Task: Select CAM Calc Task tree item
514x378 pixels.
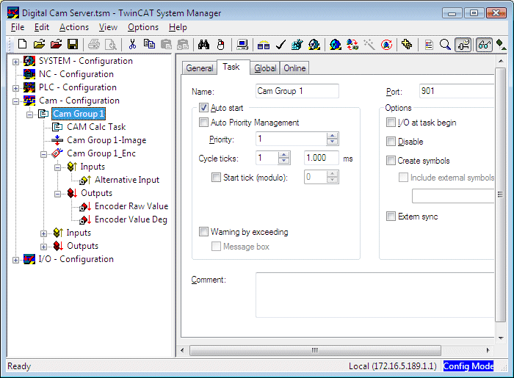Action: 96,127
